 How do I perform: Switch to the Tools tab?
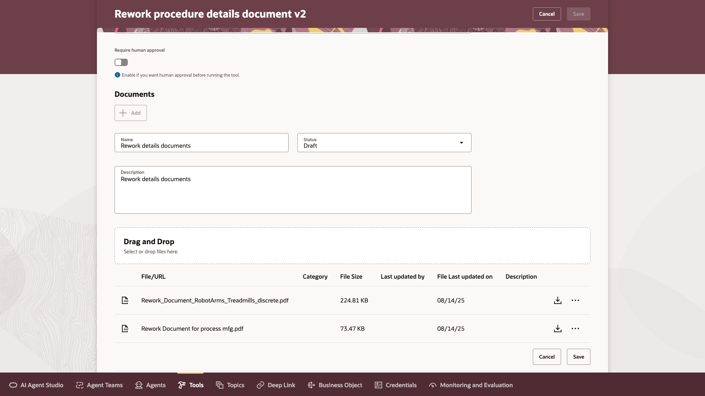point(191,385)
